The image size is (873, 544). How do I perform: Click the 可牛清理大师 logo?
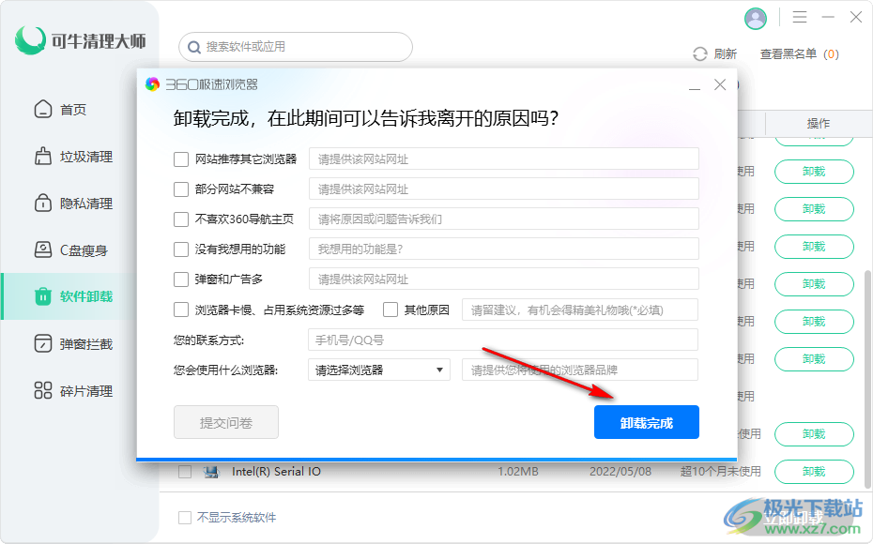tap(80, 40)
